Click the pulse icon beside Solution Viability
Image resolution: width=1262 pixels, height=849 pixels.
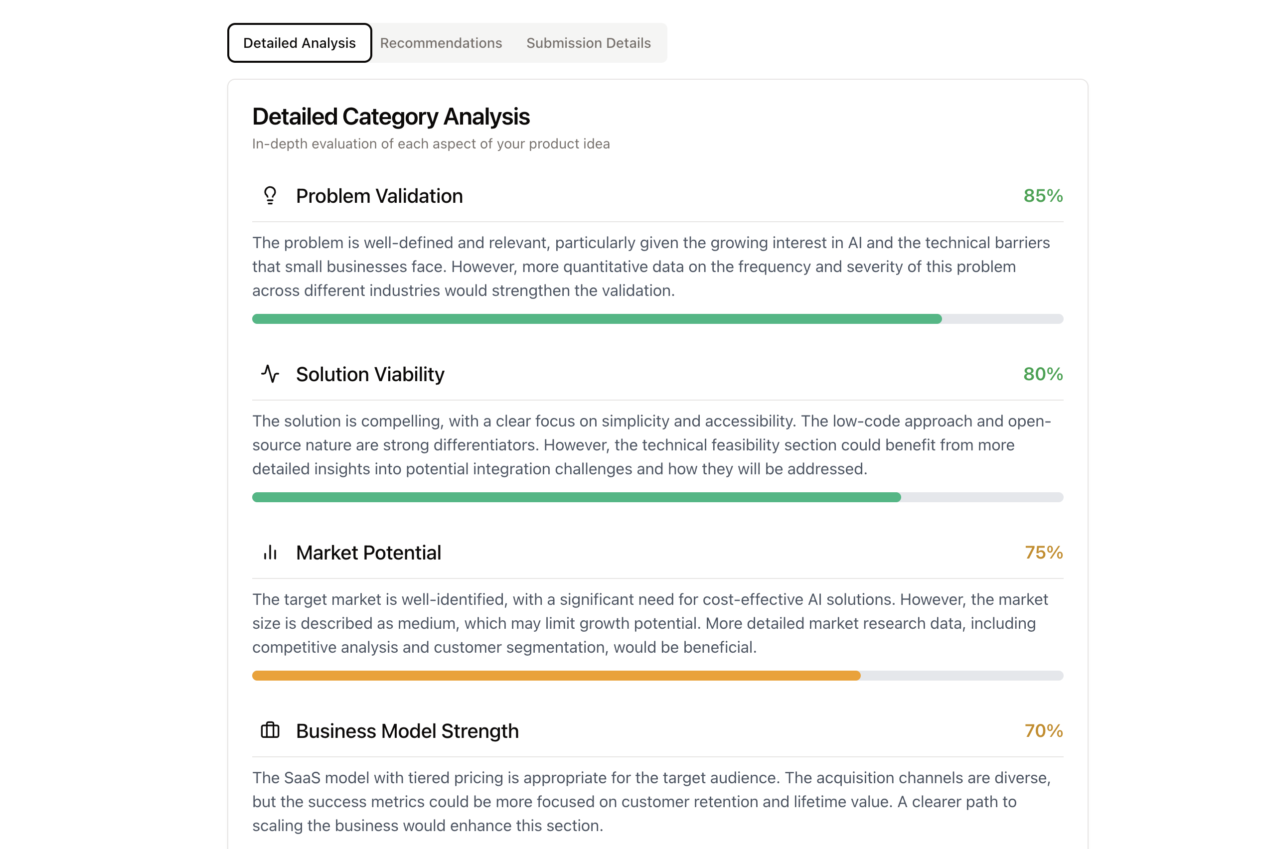(270, 374)
